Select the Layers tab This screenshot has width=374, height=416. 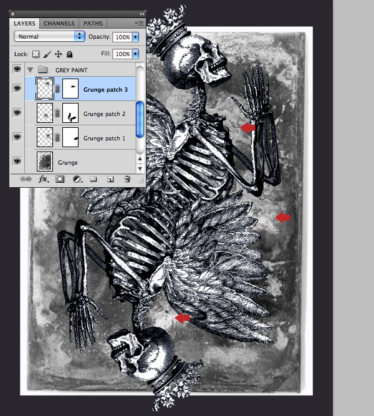click(24, 23)
